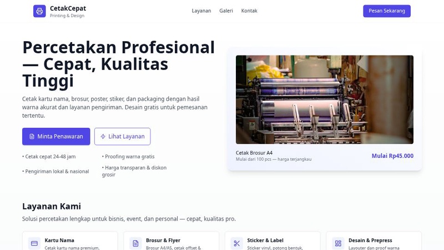Screen dimensions: 444x250
Task: Click the Printing & Design tagline
Action: pyautogui.click(x=67, y=16)
